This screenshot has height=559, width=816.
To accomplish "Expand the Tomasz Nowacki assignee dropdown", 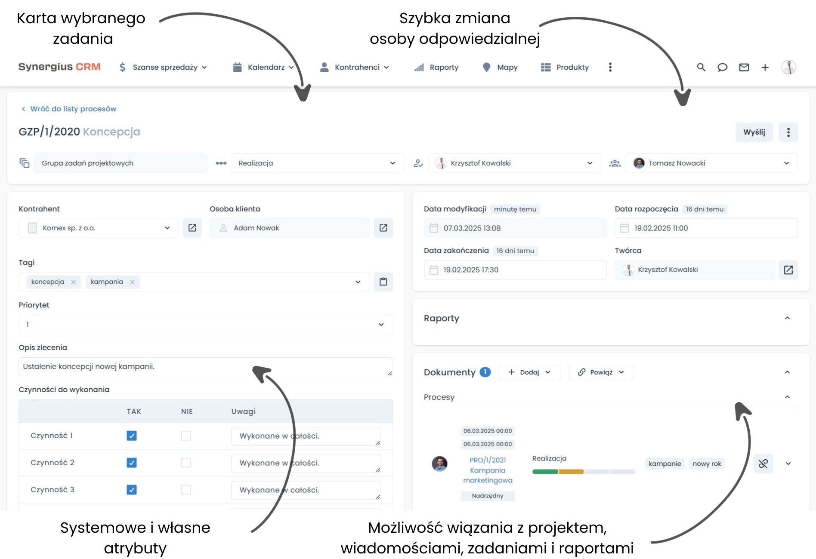I will click(x=787, y=163).
